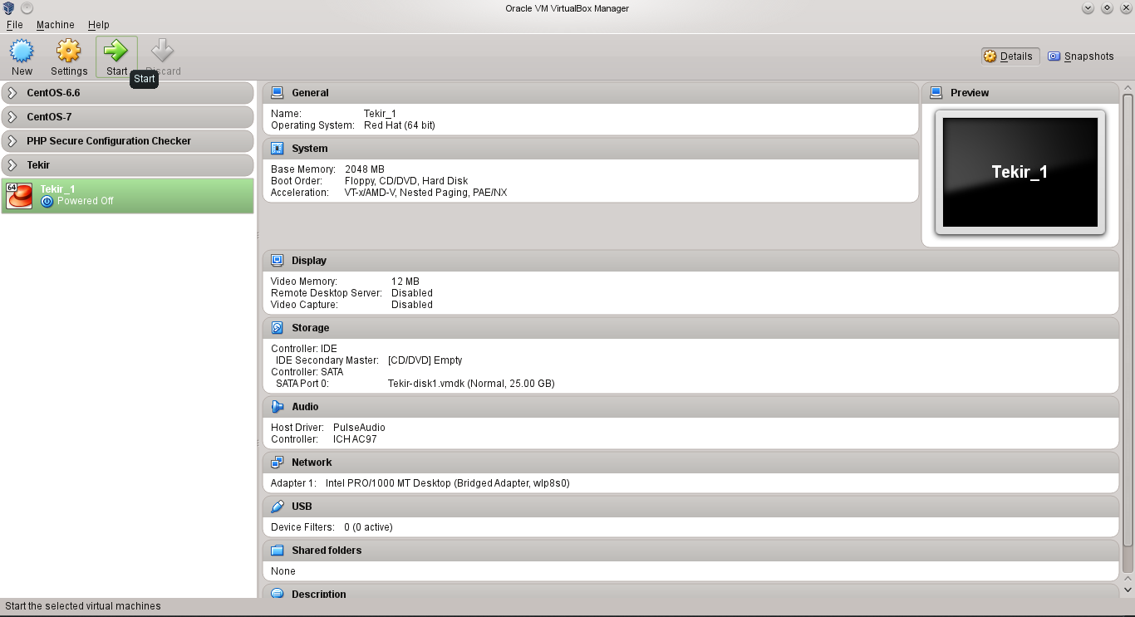Open the Help menu
Screen dimensions: 1135x617
tap(98, 25)
